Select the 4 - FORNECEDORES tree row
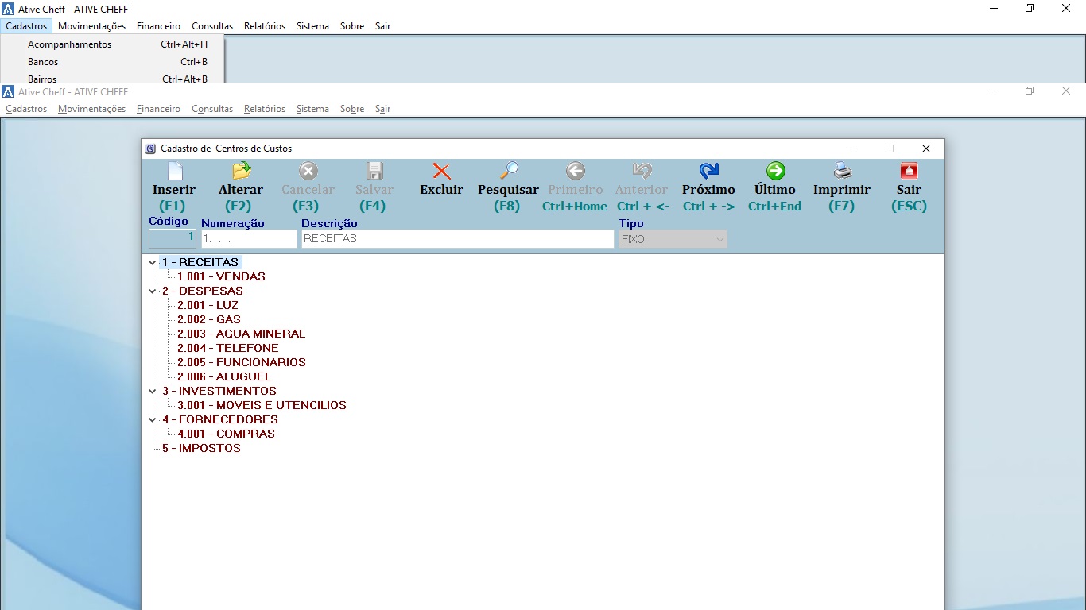The height and width of the screenshot is (610, 1086). click(x=219, y=419)
